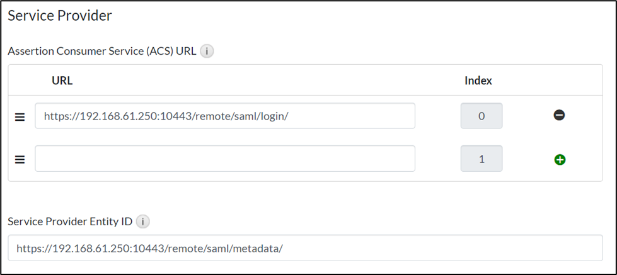The image size is (617, 275).
Task: Click the Assertion Consumer Service (ACS) URL label
Action: 101,52
